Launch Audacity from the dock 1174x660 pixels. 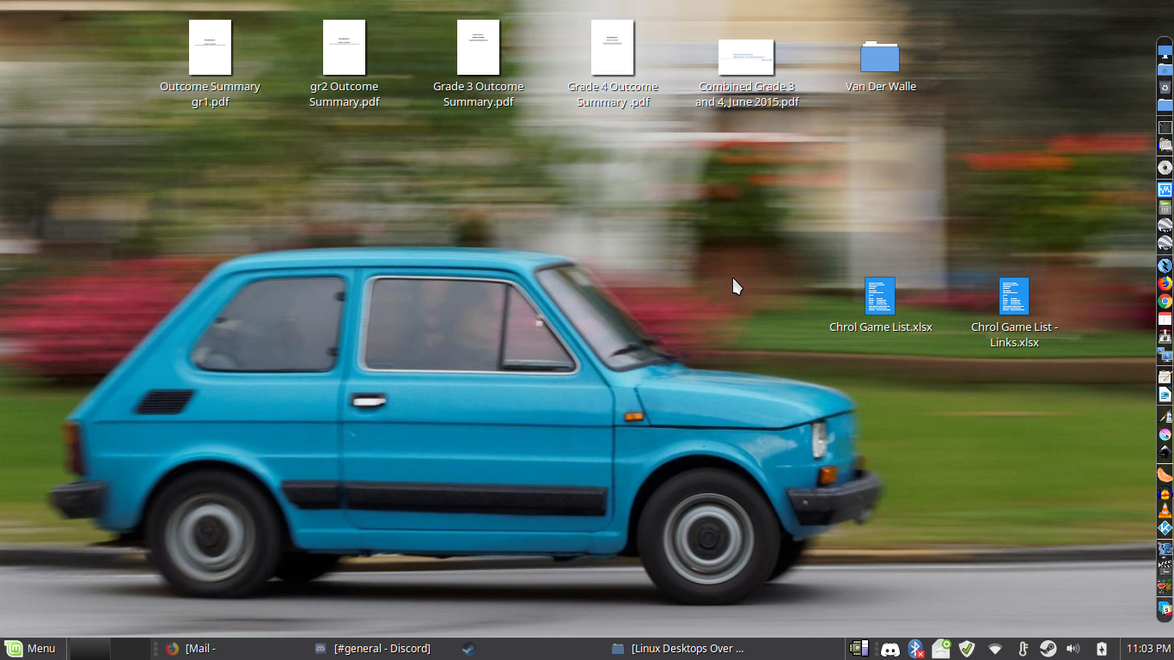pos(1165,492)
